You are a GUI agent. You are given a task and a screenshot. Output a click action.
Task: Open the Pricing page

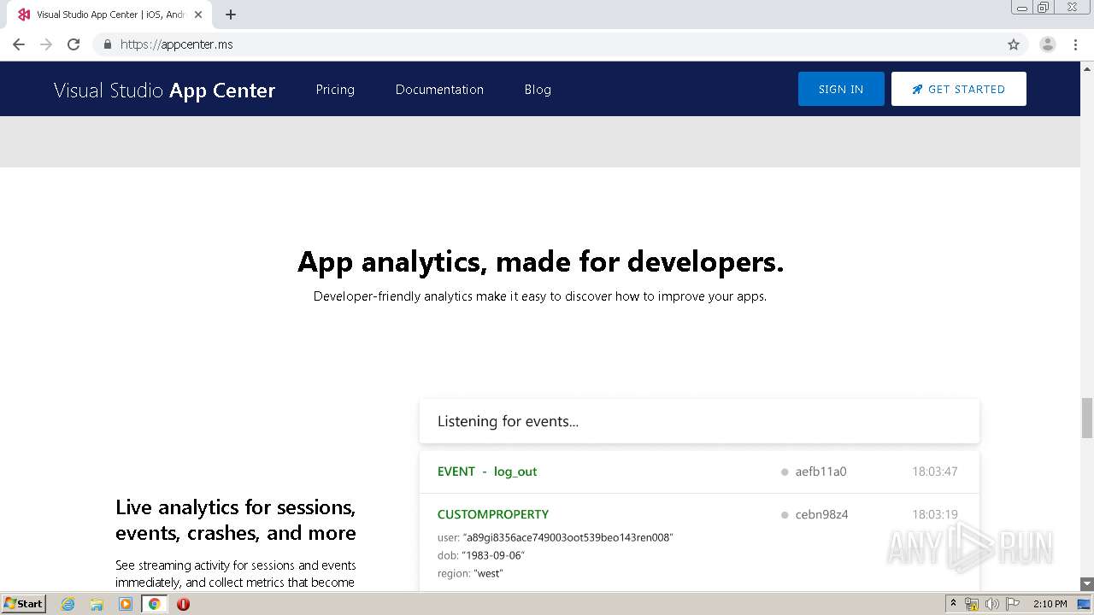(x=335, y=90)
